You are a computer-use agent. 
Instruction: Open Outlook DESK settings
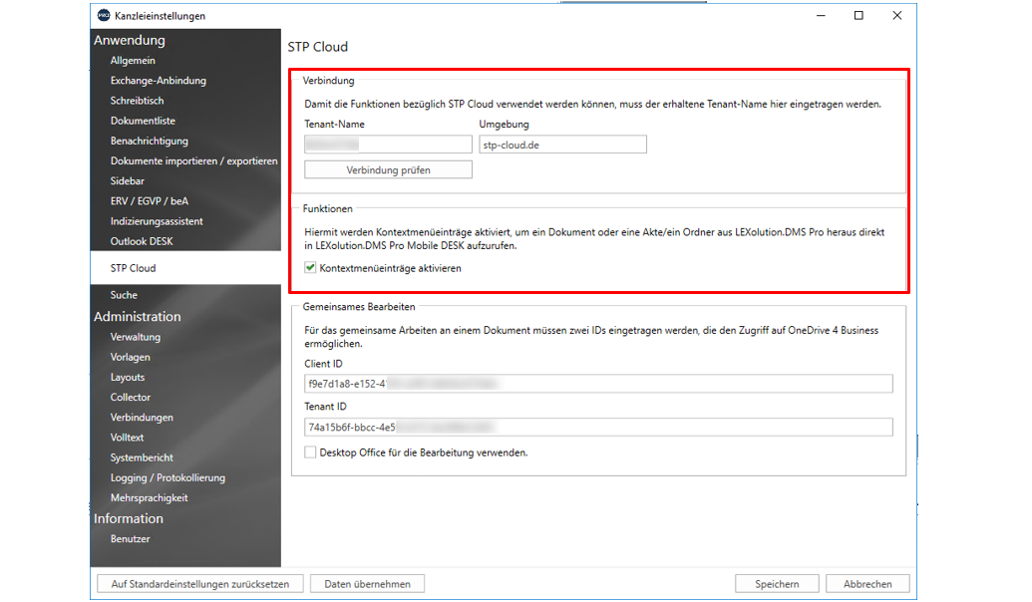pos(142,241)
